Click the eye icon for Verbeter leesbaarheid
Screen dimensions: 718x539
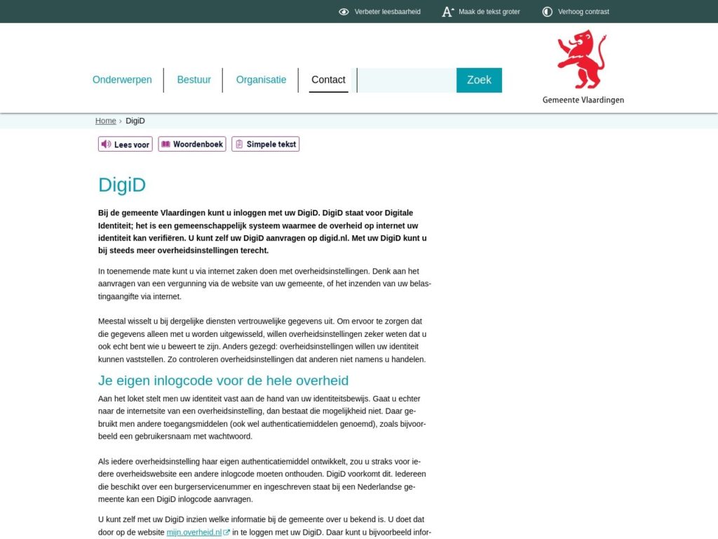(344, 11)
